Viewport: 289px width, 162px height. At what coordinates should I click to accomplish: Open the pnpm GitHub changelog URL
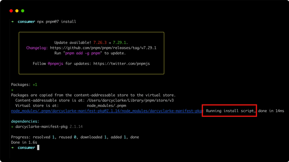[x=103, y=48]
